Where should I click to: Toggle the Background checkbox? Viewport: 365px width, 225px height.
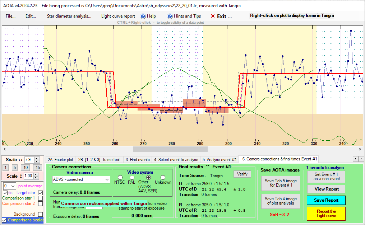tap(40, 214)
